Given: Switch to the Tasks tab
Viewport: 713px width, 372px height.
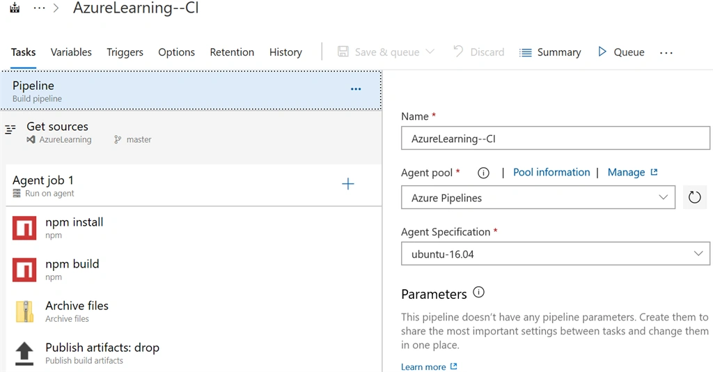Looking at the screenshot, I should [x=23, y=52].
